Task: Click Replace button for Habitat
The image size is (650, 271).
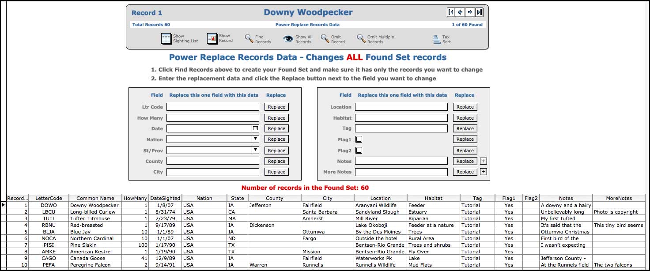Action: pyautogui.click(x=465, y=118)
